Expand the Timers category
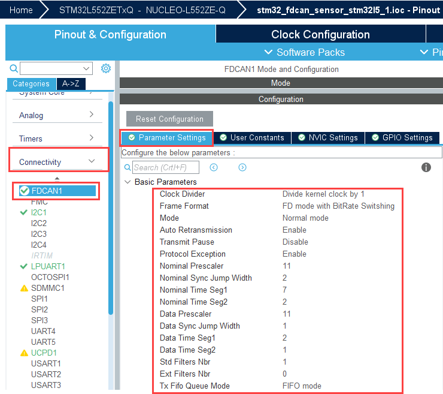The height and width of the screenshot is (394, 443). pyautogui.click(x=92, y=138)
